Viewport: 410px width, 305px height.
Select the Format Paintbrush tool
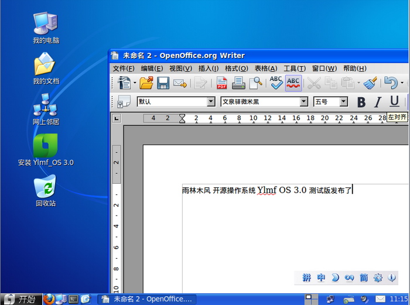tap(370, 83)
